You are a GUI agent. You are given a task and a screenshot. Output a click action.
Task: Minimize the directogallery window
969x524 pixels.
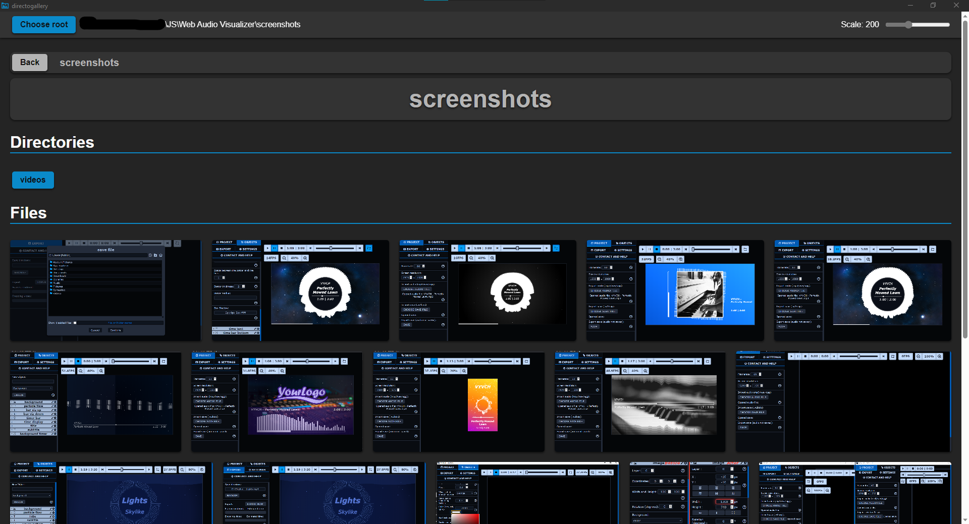coord(910,6)
